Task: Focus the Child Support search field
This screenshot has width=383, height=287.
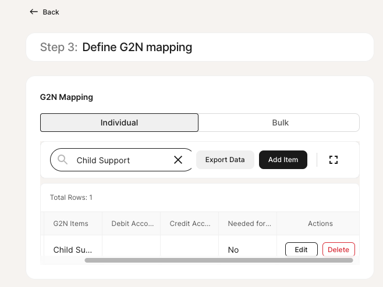Action: (122, 160)
